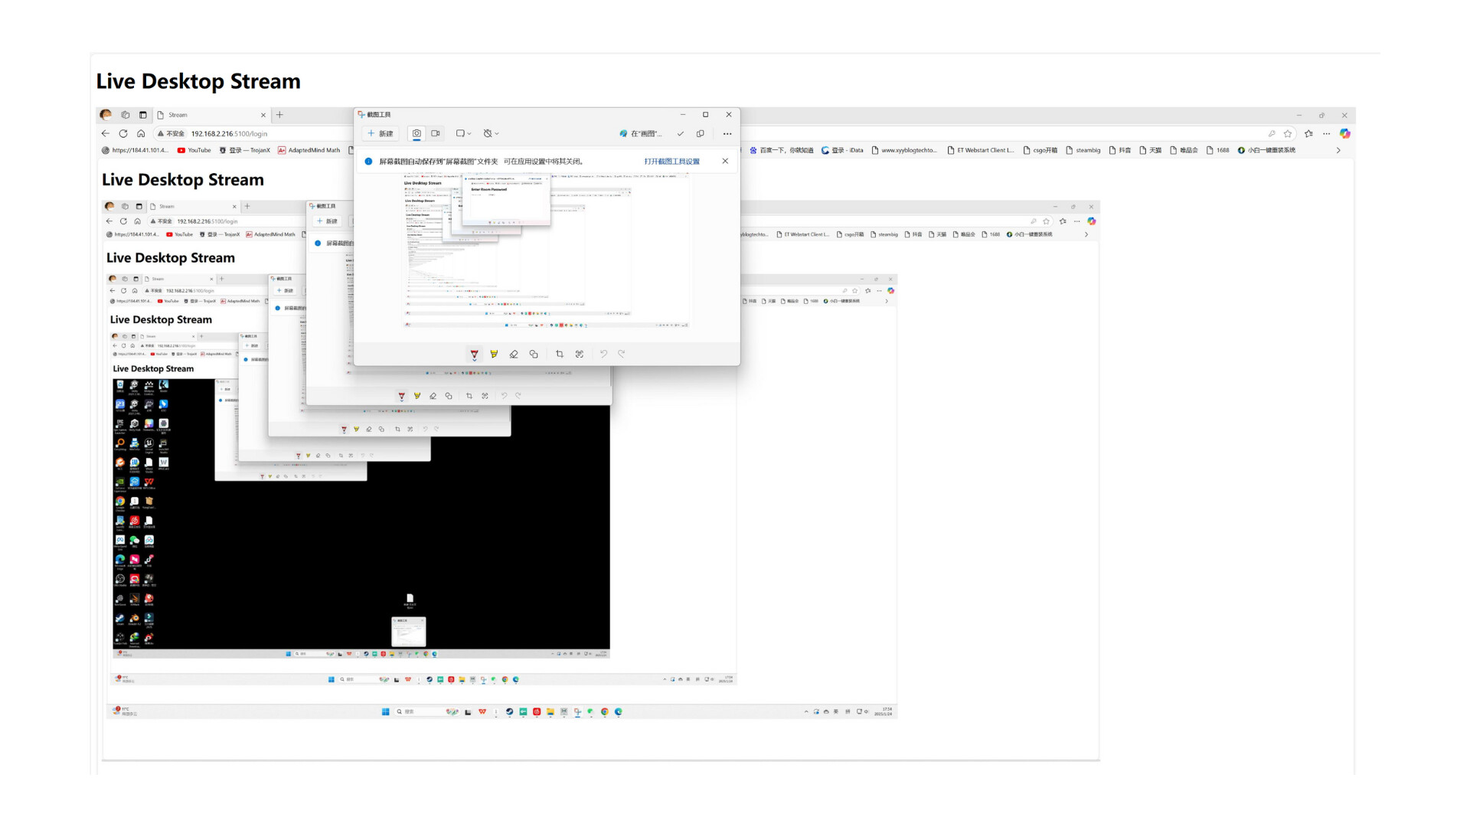
Task: Select the highlighter annotation tool
Action: 495,354
